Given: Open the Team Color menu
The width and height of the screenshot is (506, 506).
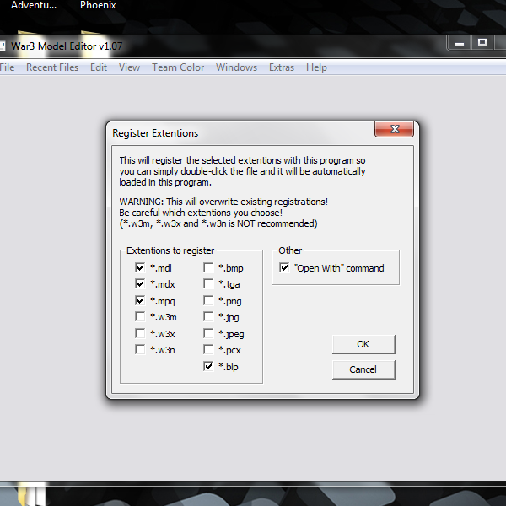Looking at the screenshot, I should coord(178,67).
